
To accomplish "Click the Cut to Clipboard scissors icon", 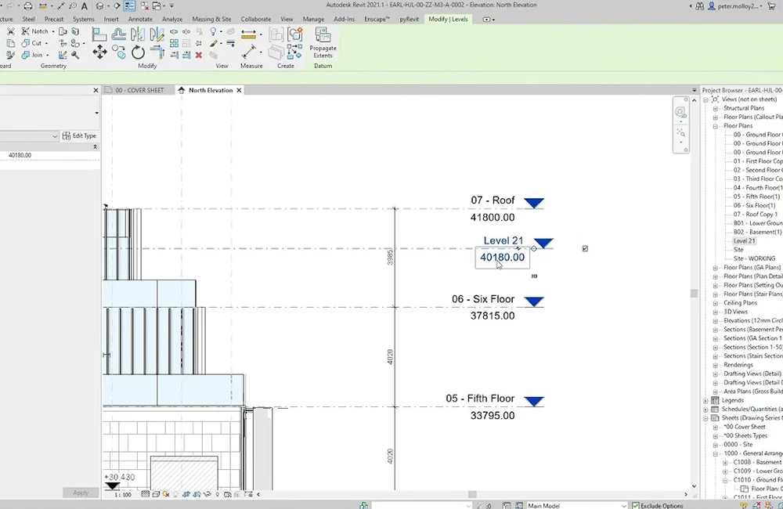I will pos(10,31).
